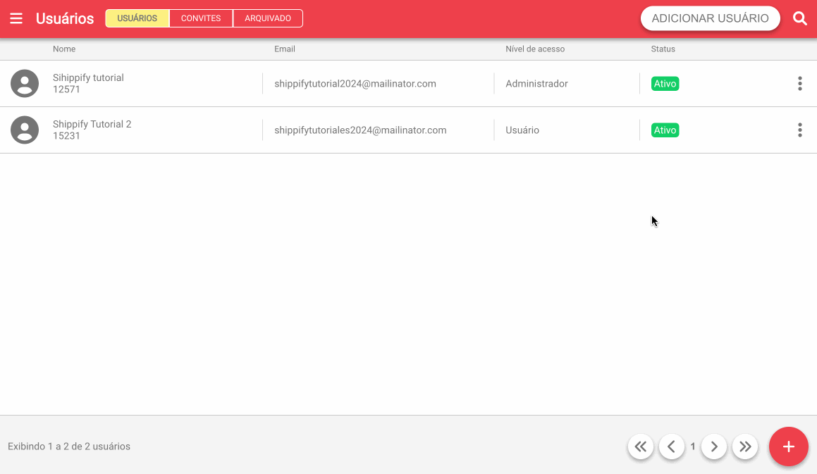Go to next page arrow
This screenshot has height=474, width=817.
click(x=714, y=447)
